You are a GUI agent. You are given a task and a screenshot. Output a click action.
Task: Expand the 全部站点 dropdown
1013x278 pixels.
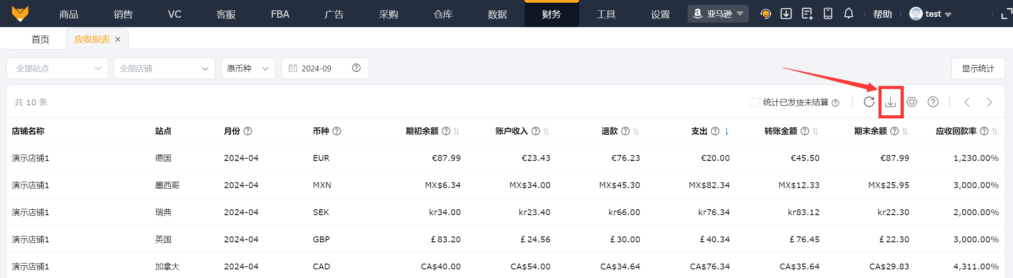[58, 69]
